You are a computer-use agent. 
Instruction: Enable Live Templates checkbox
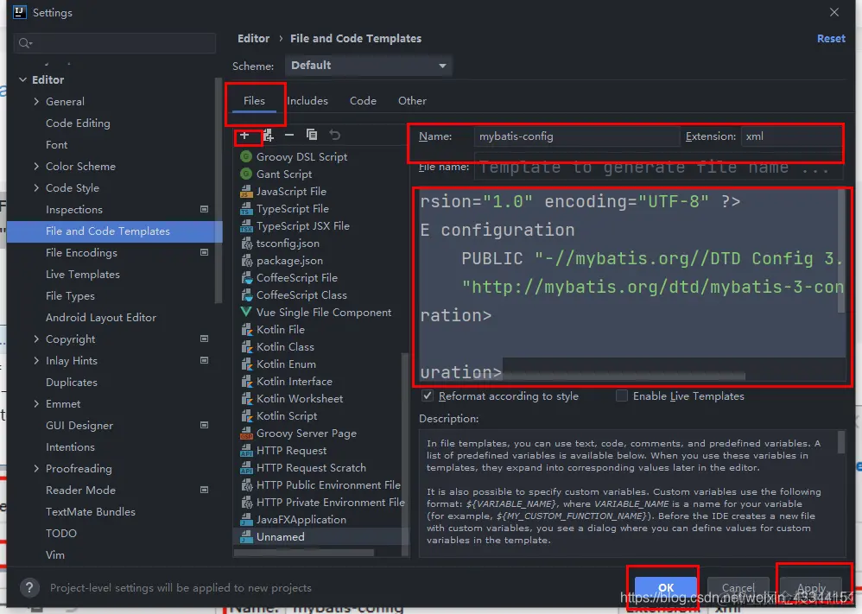click(x=622, y=396)
